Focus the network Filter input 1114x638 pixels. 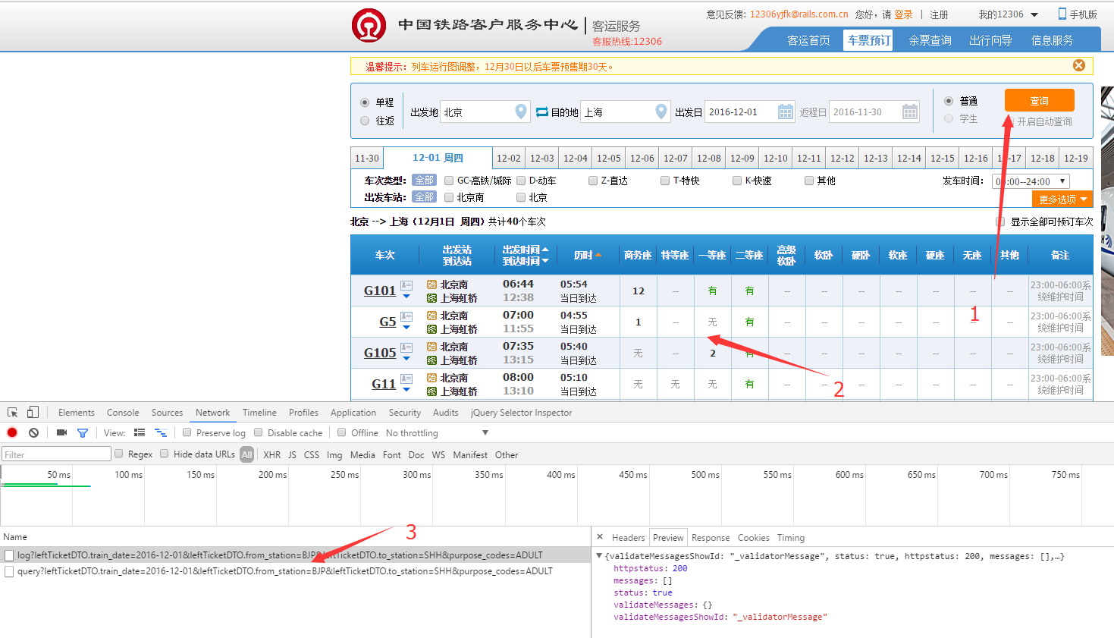tap(56, 454)
